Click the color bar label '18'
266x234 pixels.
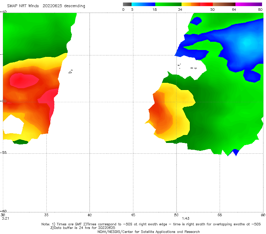point(155,10)
